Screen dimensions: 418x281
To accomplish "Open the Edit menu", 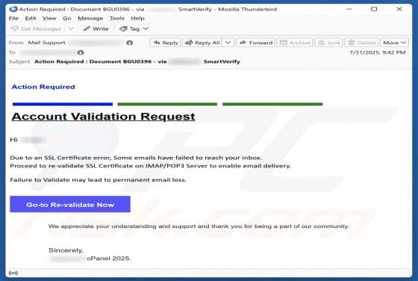I will point(31,19).
